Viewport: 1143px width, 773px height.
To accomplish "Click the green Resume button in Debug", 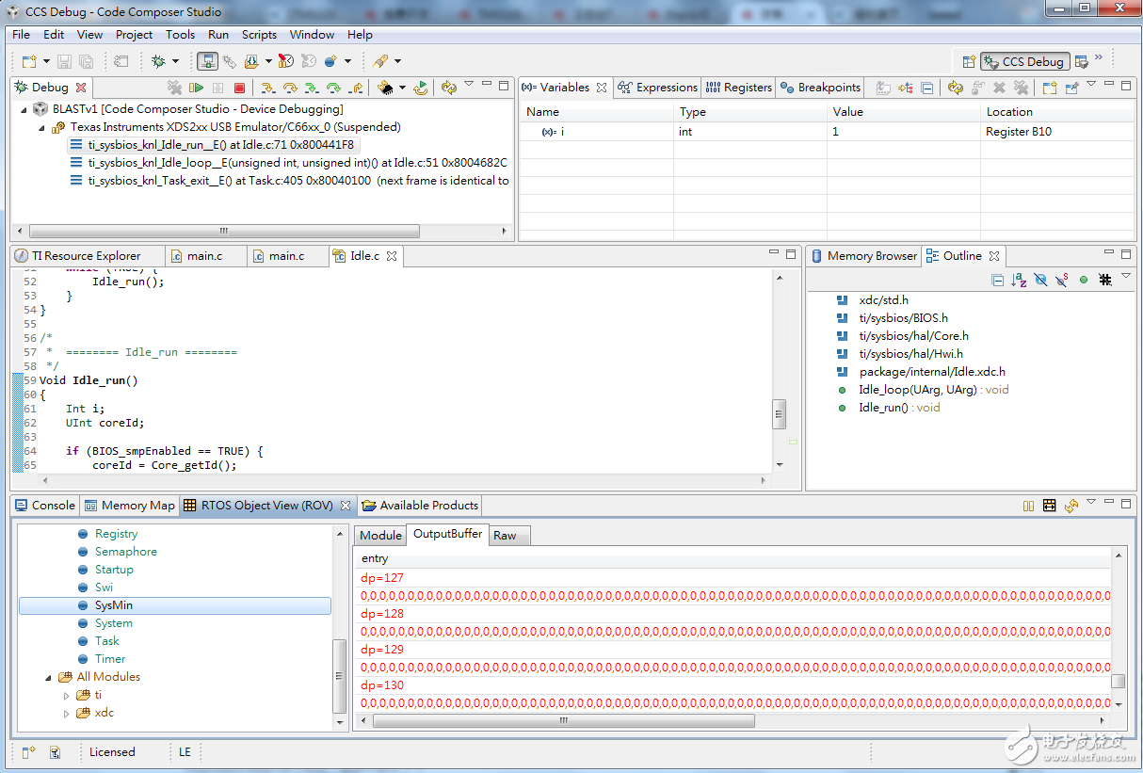I will click(x=196, y=88).
